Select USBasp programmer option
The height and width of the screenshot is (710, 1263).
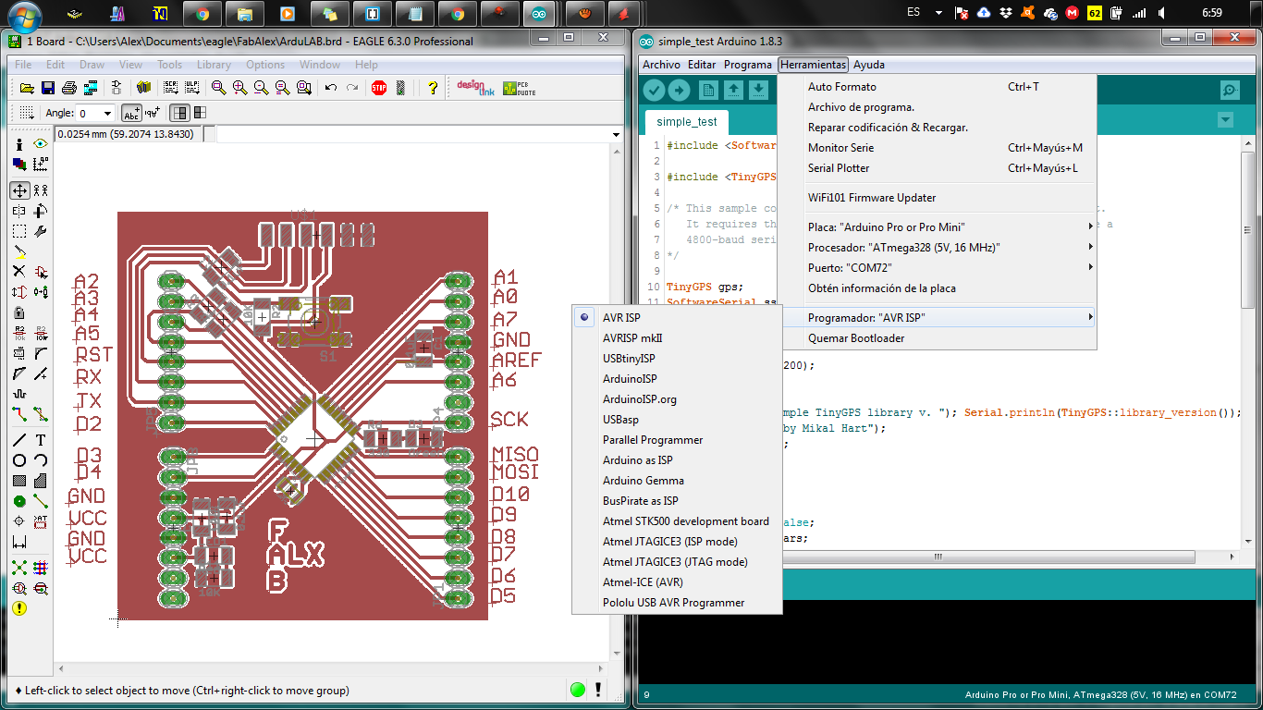click(678, 420)
